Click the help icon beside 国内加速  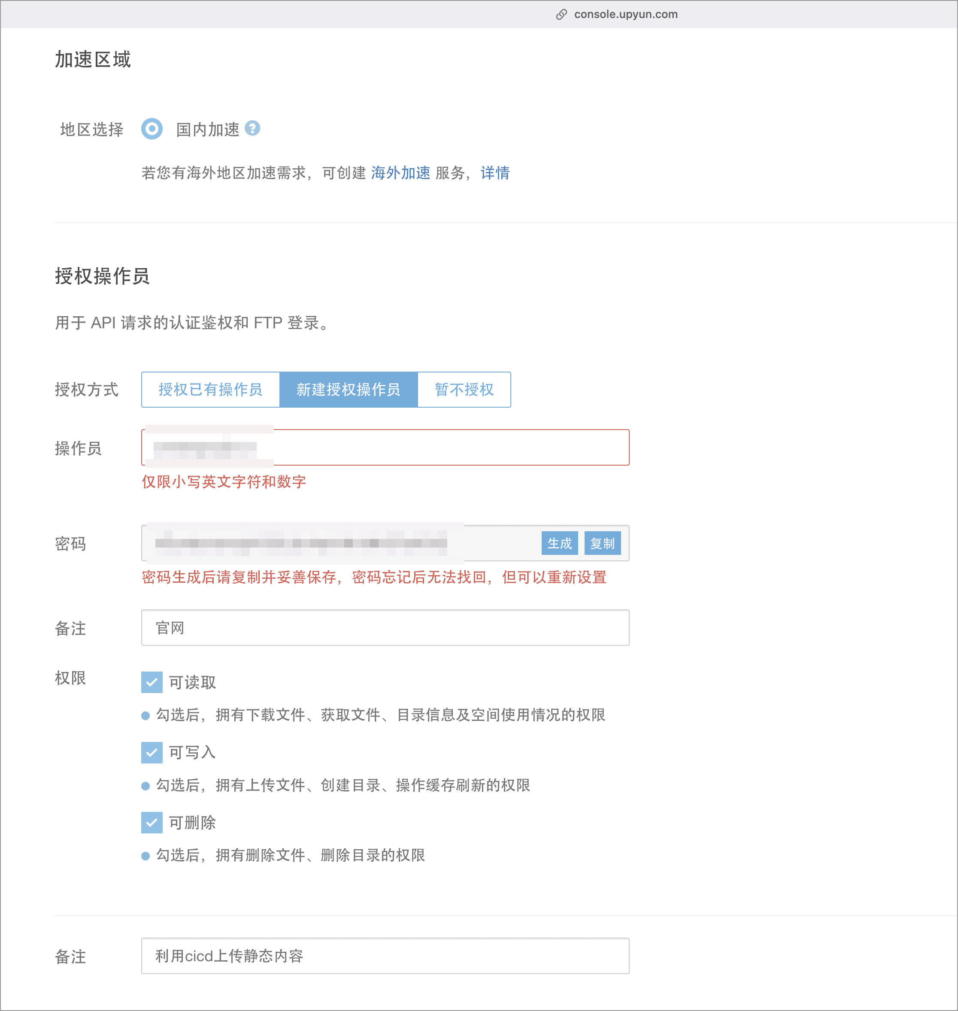(x=254, y=129)
